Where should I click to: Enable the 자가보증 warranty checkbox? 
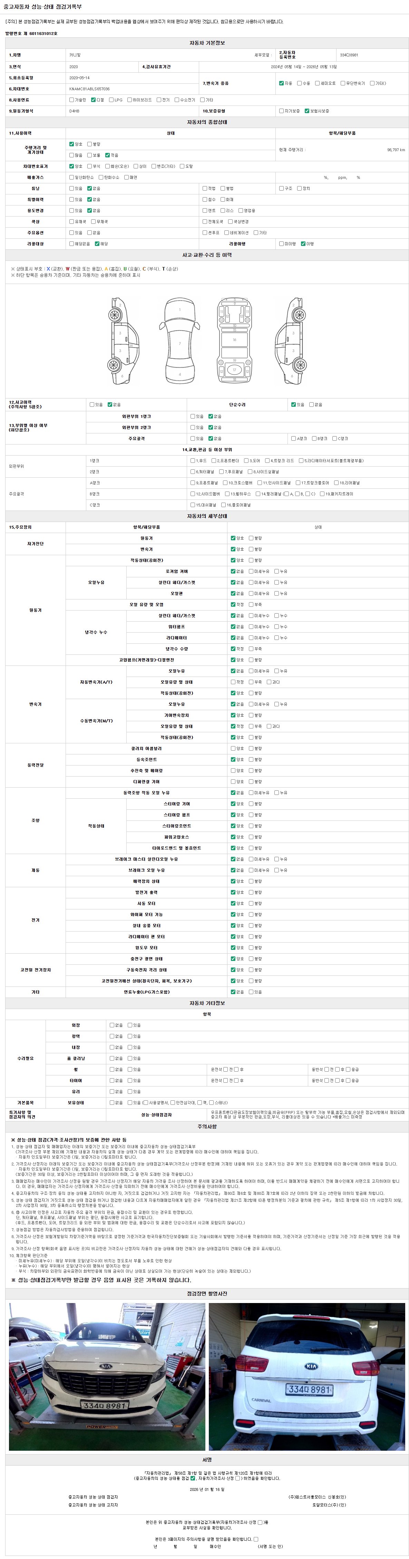click(281, 111)
